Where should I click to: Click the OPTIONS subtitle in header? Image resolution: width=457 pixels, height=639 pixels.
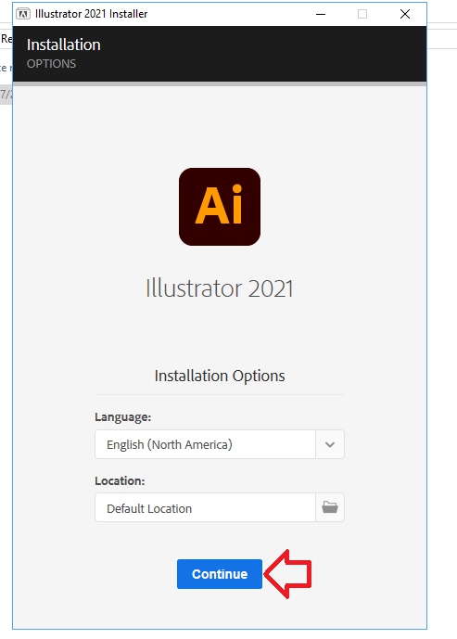[51, 64]
